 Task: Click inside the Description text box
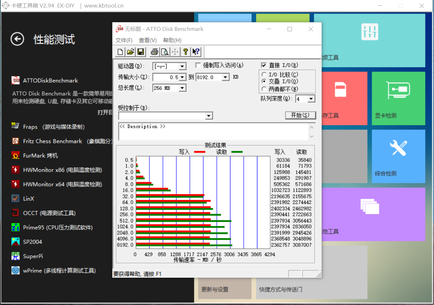[x=213, y=131]
